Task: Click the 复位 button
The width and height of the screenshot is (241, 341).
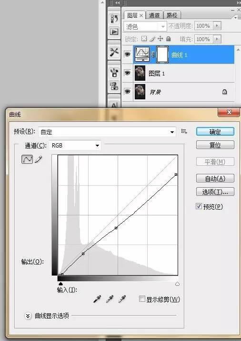Action: point(215,145)
